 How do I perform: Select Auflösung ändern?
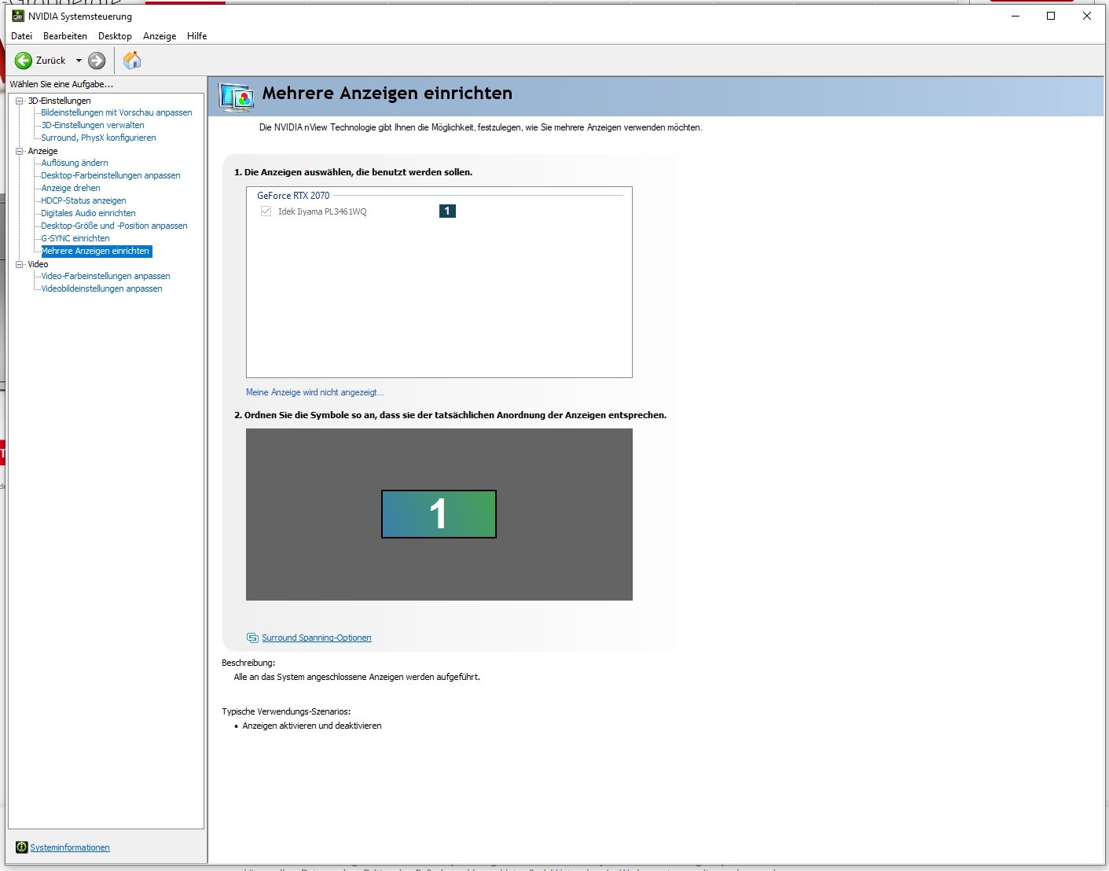(x=75, y=163)
